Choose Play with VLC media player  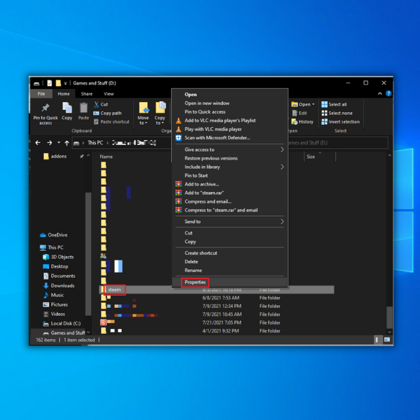point(230,129)
